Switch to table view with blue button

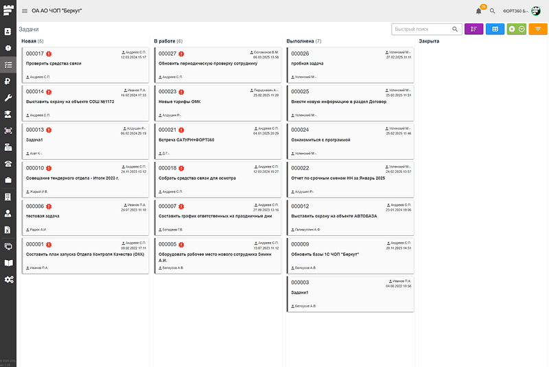pos(495,29)
